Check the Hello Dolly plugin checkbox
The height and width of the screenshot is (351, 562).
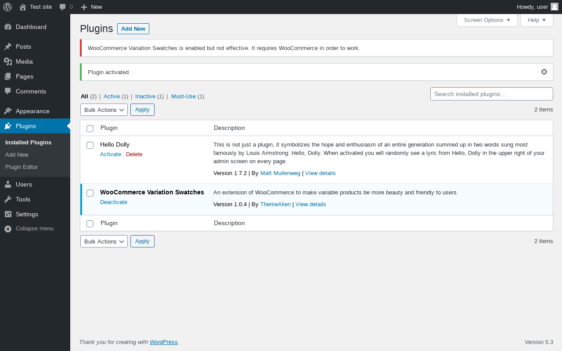point(90,145)
